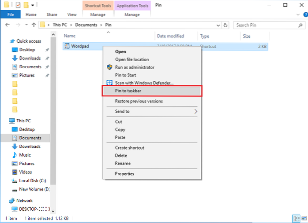Click the Back navigation arrow
308x223 pixels.
pos(6,25)
